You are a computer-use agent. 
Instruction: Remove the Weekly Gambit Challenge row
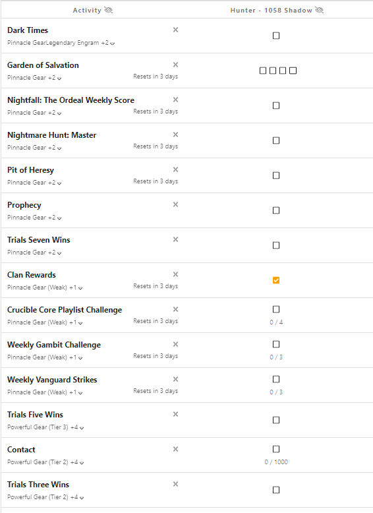(175, 344)
